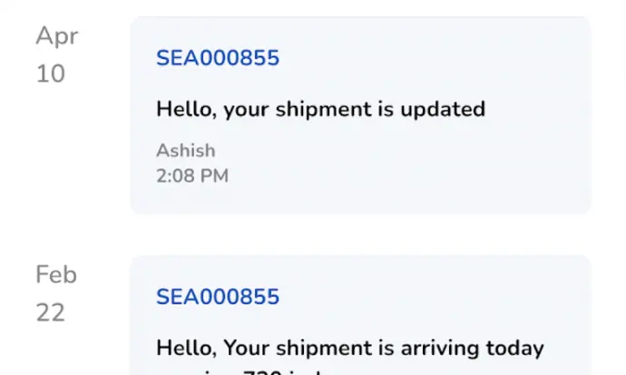Click the word 'updated' in April message
The height and width of the screenshot is (375, 626).
point(443,110)
